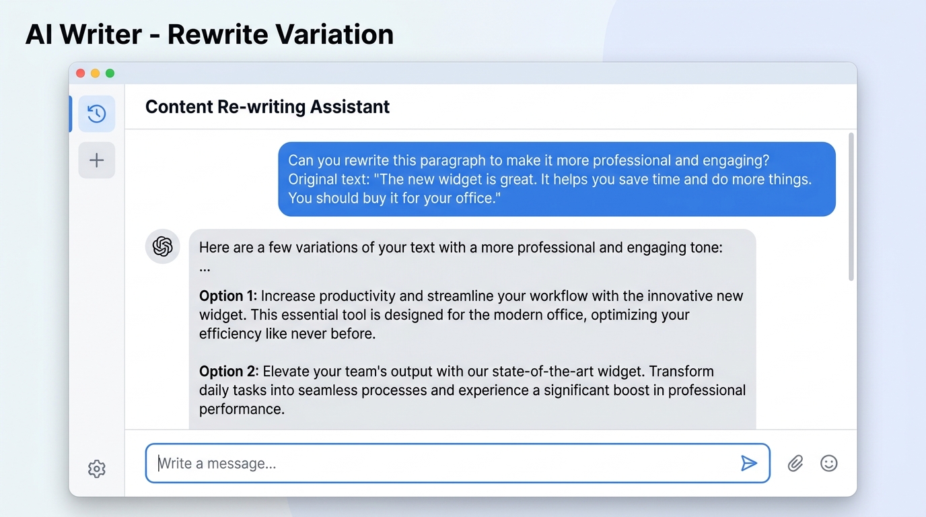Image resolution: width=926 pixels, height=517 pixels.
Task: Maximize the window using green button
Action: (x=110, y=73)
